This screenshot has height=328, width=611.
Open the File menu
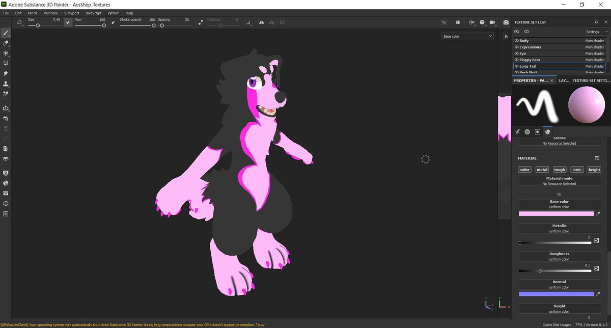tap(6, 13)
